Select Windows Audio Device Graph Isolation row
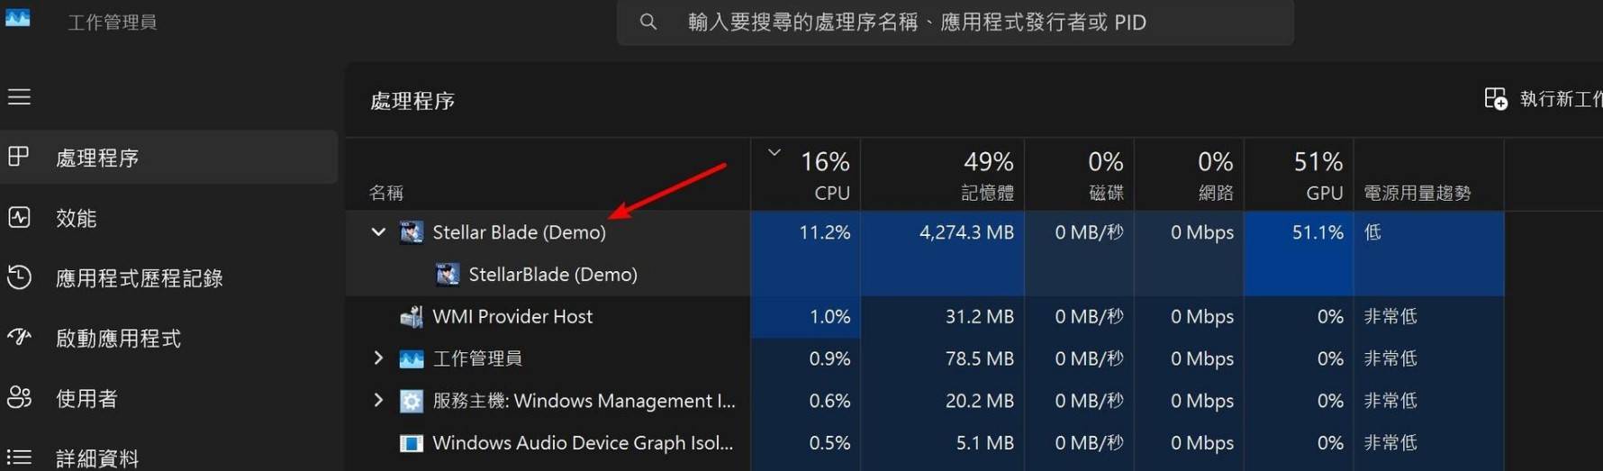Screen dimensions: 1603x471 point(925,443)
